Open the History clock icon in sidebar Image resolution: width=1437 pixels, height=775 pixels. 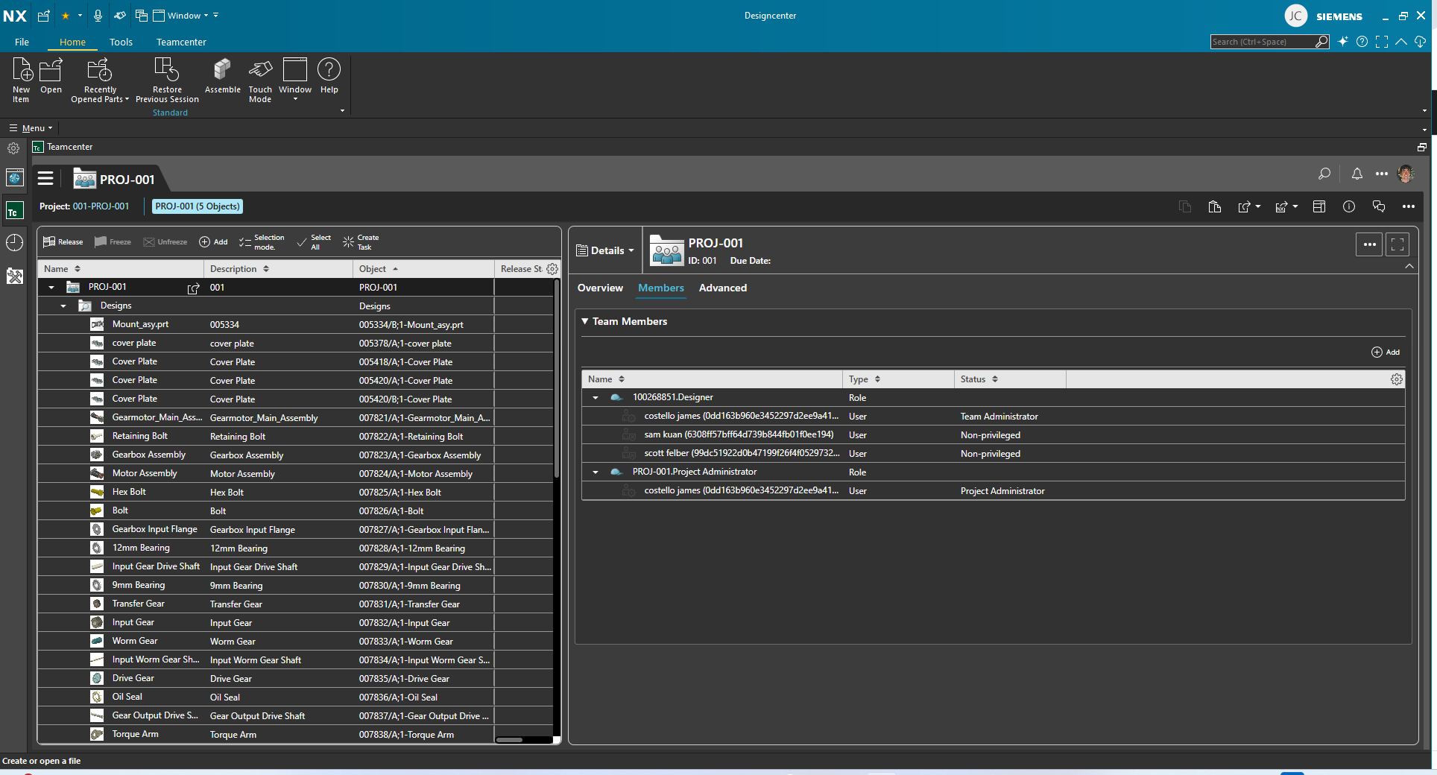13,242
